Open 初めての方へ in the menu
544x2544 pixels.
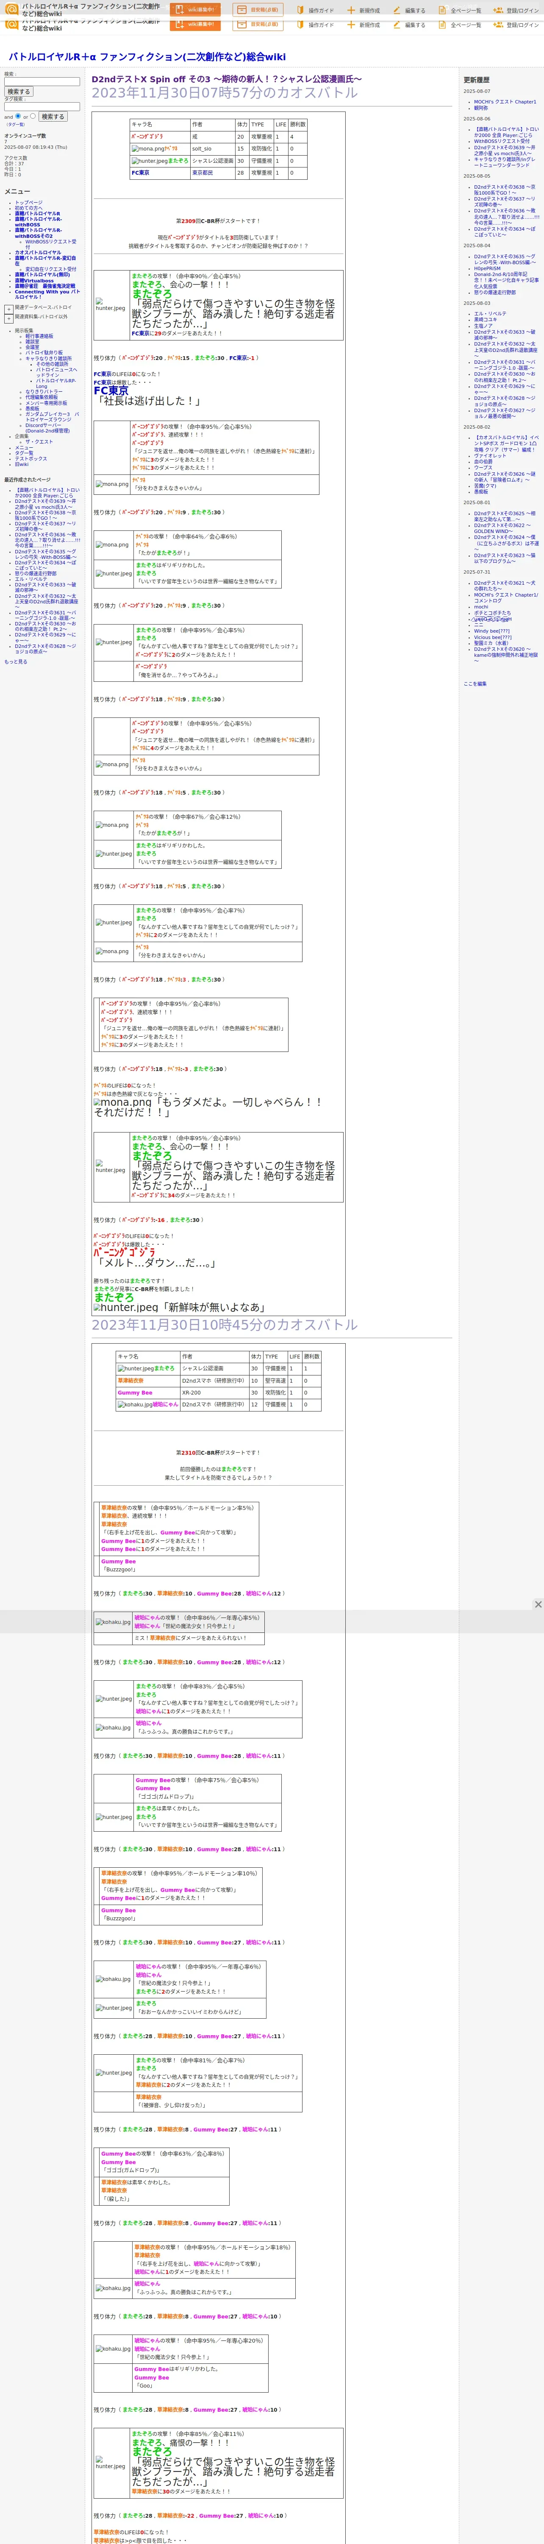tap(29, 208)
